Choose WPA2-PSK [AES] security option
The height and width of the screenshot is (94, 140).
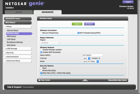tap(41, 70)
